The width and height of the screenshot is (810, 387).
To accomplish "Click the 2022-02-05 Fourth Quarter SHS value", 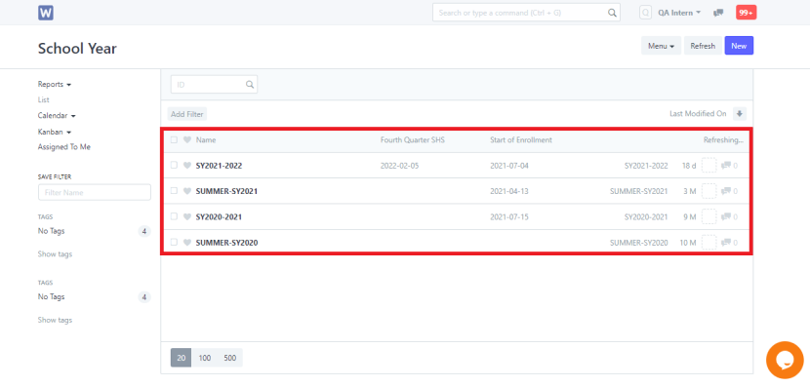I will click(x=399, y=166).
